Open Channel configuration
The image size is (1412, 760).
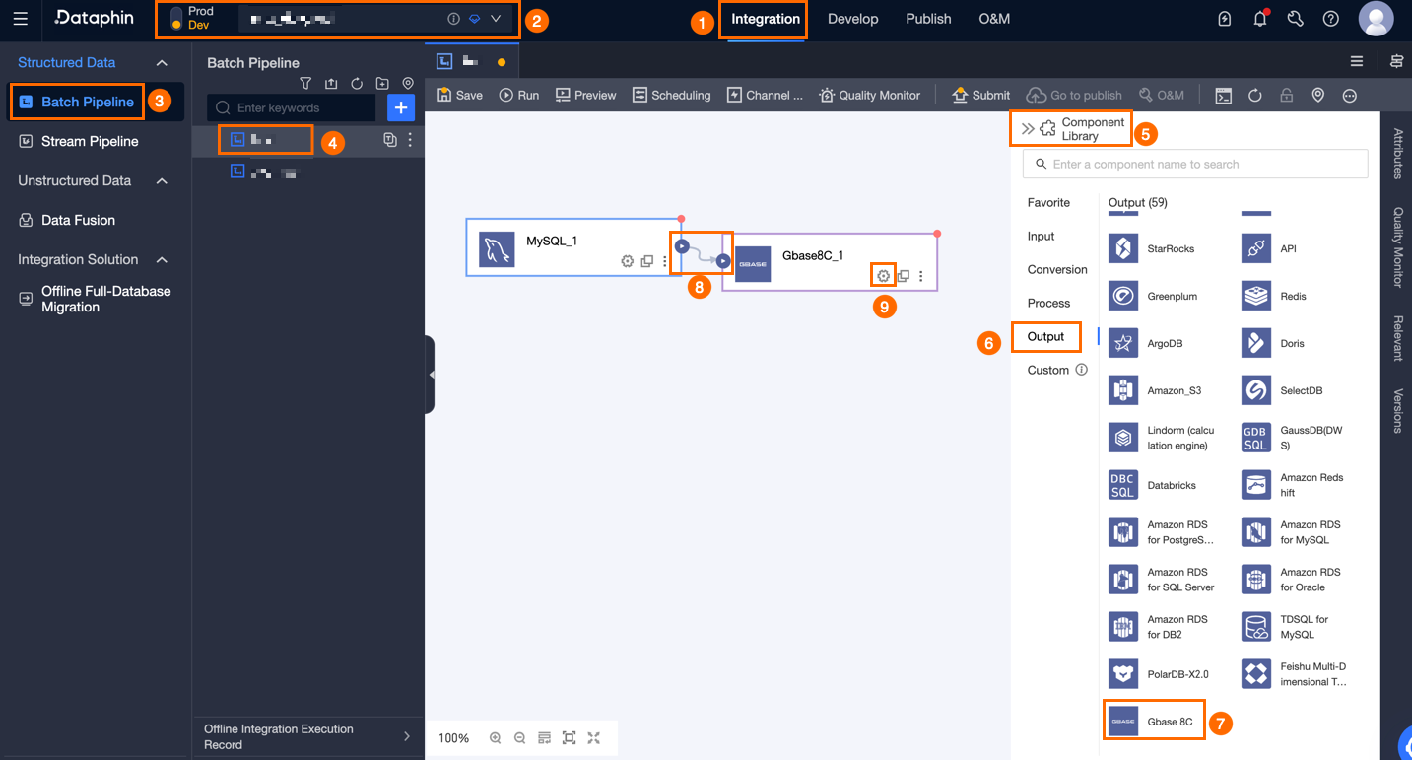pos(765,95)
